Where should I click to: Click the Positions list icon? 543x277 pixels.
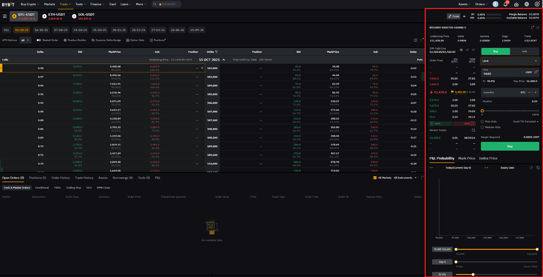(x=151, y=40)
